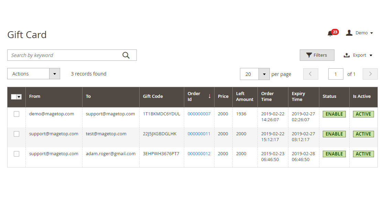This screenshot has width=385, height=206.
Task: Sort by the Gift Code column header
Action: tap(153, 96)
